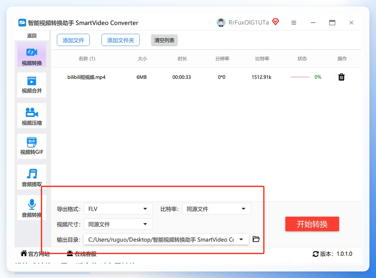The width and height of the screenshot is (376, 278).
Task: Click the 时长 duration column header
Action: [182, 59]
